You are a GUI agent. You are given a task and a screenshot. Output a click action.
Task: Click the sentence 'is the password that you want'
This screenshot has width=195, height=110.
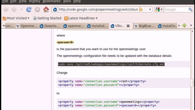click(101, 49)
